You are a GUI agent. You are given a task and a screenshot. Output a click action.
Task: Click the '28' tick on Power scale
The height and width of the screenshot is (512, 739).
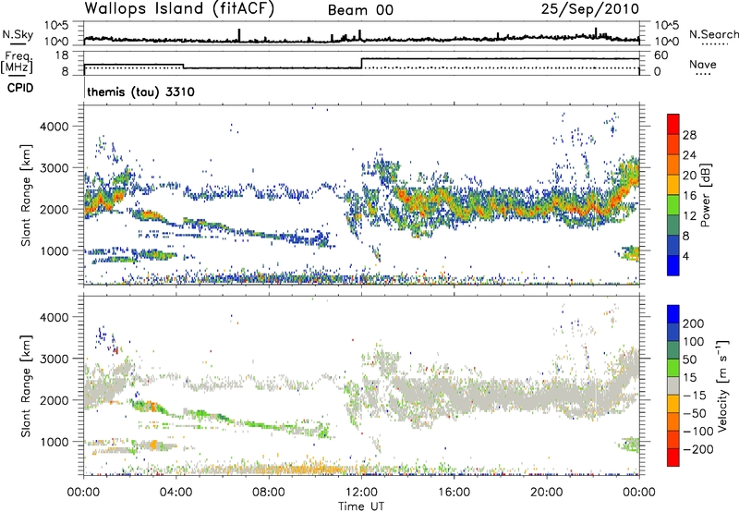click(689, 135)
